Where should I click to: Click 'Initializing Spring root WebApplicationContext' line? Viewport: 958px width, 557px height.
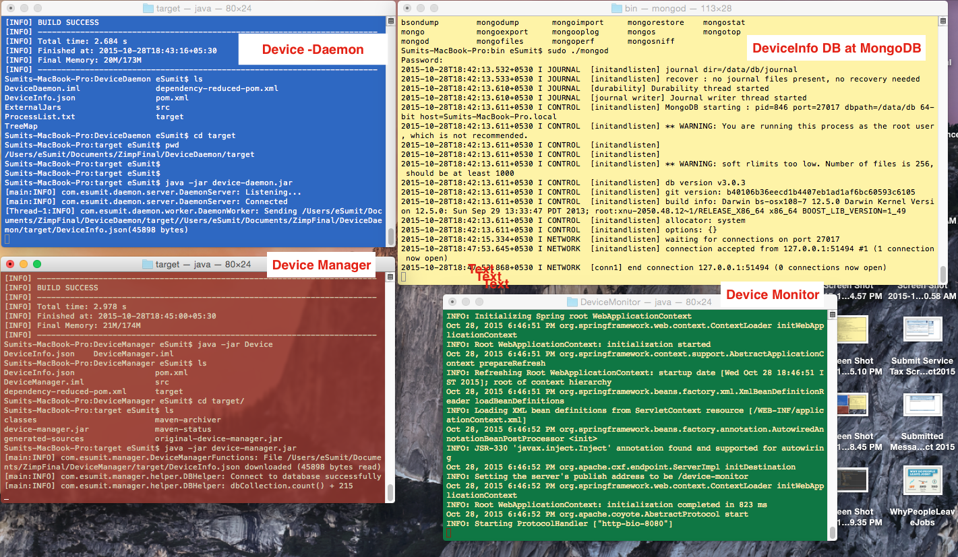569,316
